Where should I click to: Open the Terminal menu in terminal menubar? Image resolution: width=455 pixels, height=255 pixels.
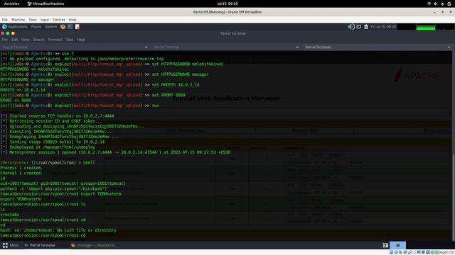pyautogui.click(x=55, y=40)
